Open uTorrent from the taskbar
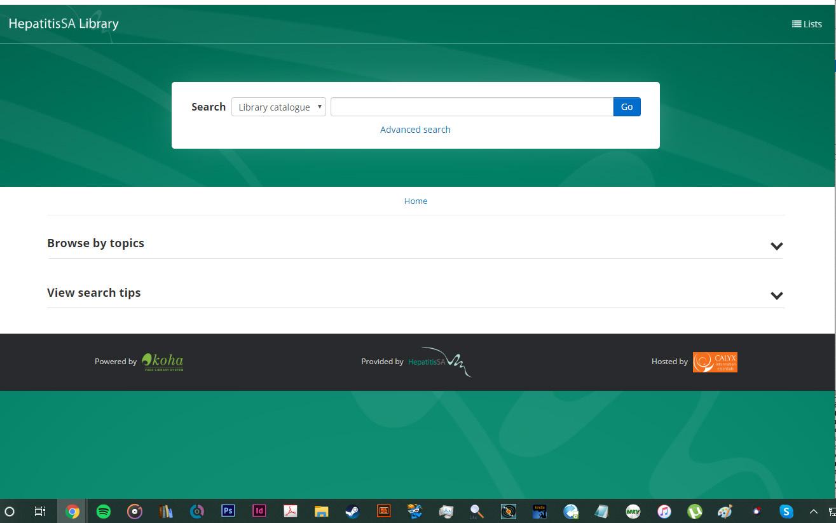The width and height of the screenshot is (836, 523). coord(695,511)
